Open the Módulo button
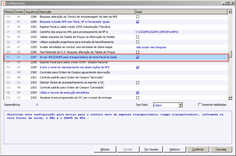 [105, 149]
